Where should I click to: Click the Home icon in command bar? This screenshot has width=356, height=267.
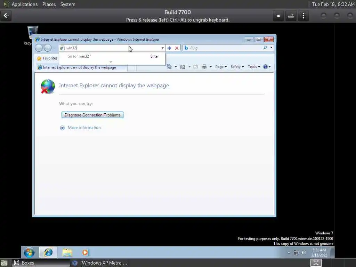click(x=169, y=67)
